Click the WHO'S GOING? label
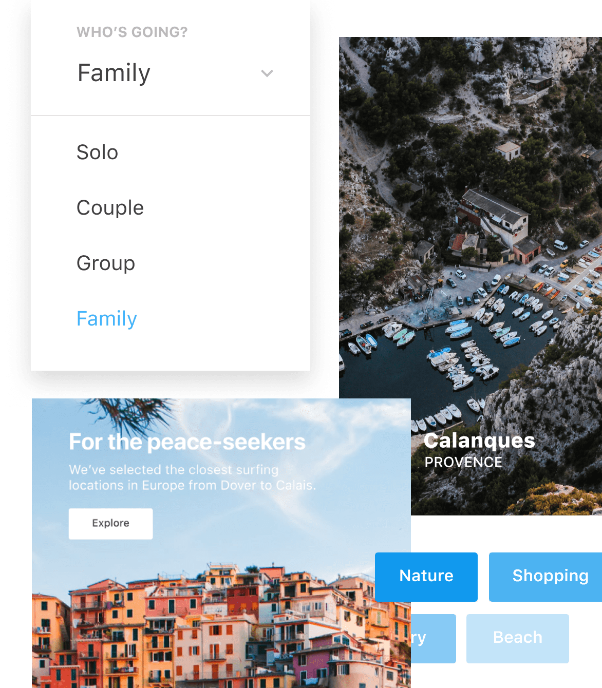602x688 pixels. pos(132,32)
